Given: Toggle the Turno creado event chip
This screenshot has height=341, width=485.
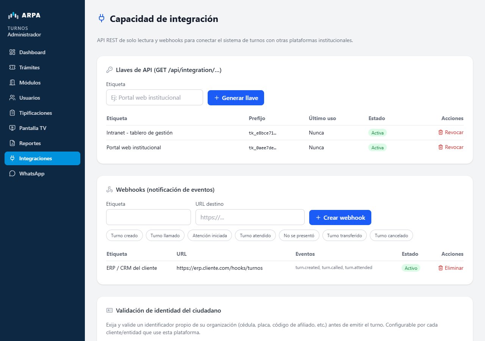Looking at the screenshot, I should pos(124,235).
